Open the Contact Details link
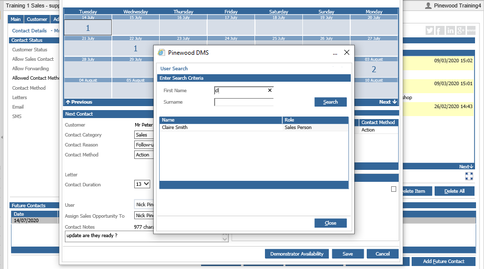This screenshot has height=269, width=484. coord(29,30)
